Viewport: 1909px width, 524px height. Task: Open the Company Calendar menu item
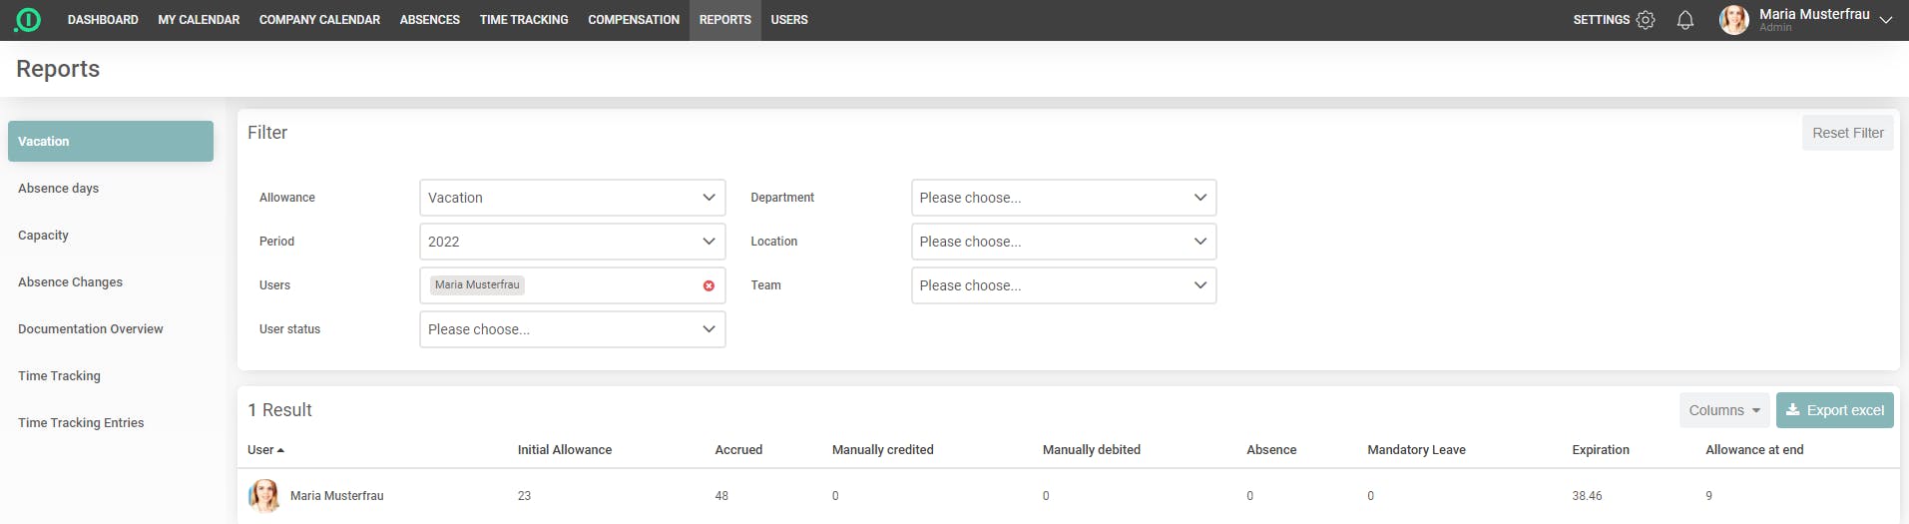tap(319, 20)
